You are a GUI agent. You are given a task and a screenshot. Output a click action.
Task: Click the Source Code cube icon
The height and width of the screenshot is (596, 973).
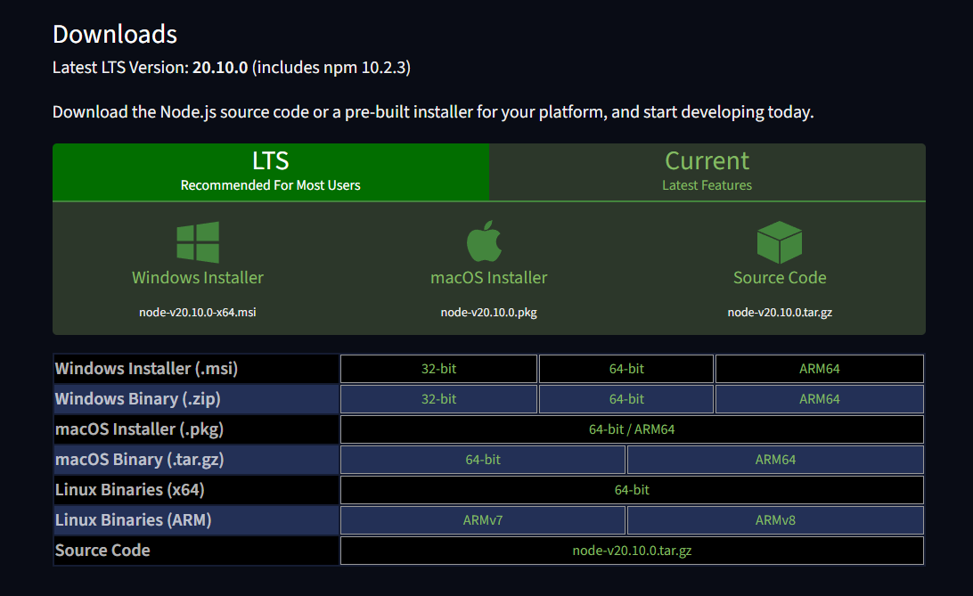click(x=780, y=241)
